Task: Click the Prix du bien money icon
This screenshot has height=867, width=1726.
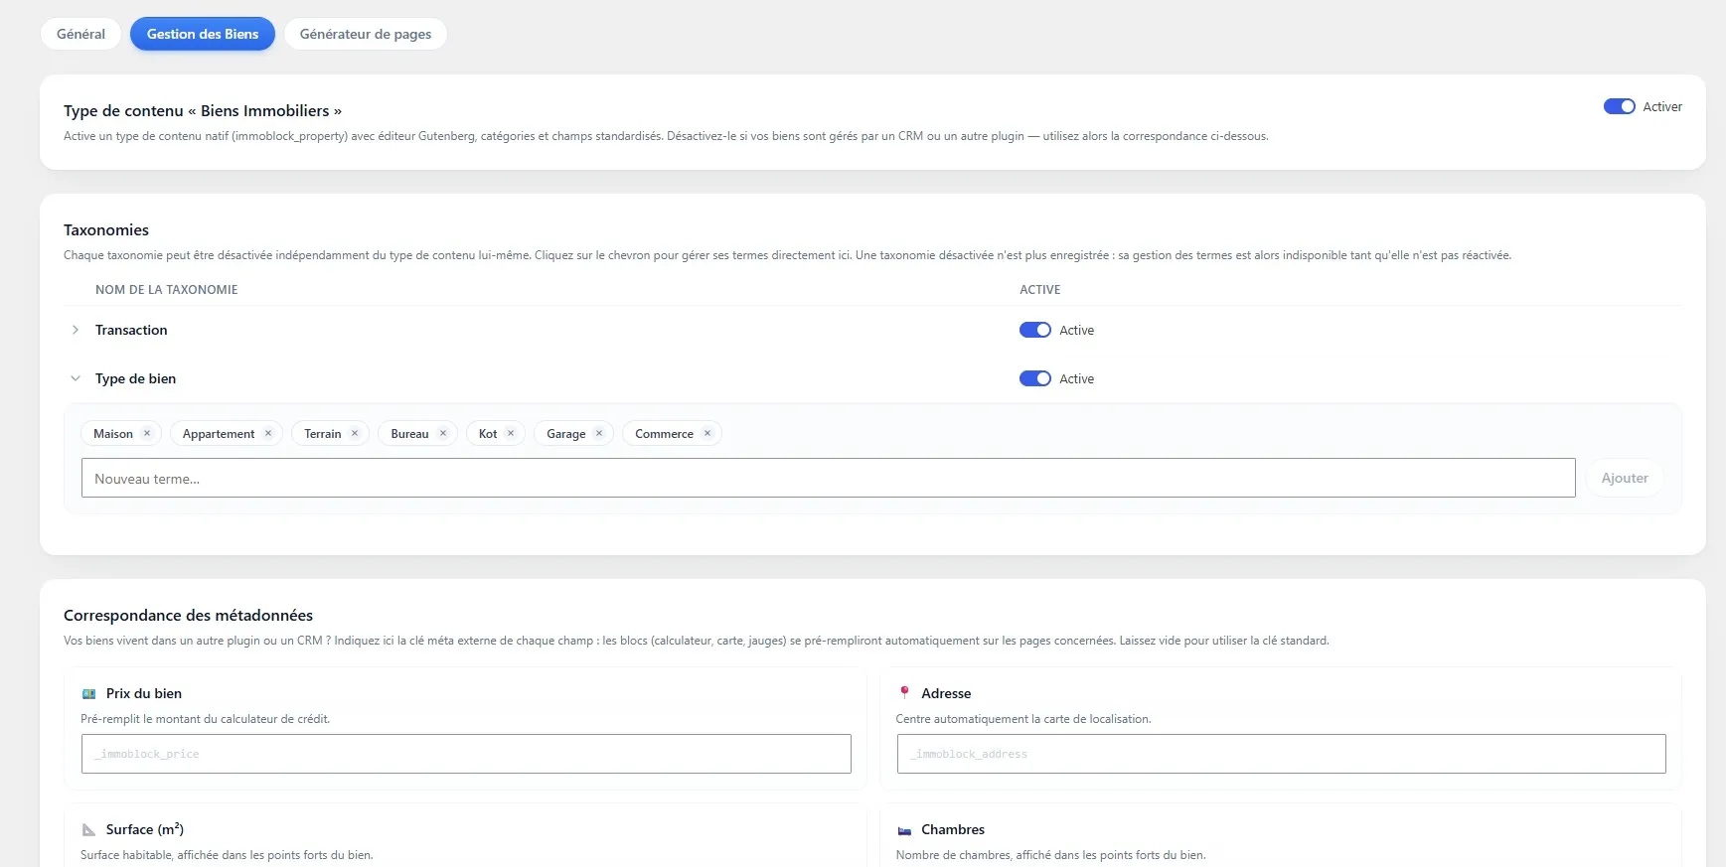Action: click(x=88, y=693)
